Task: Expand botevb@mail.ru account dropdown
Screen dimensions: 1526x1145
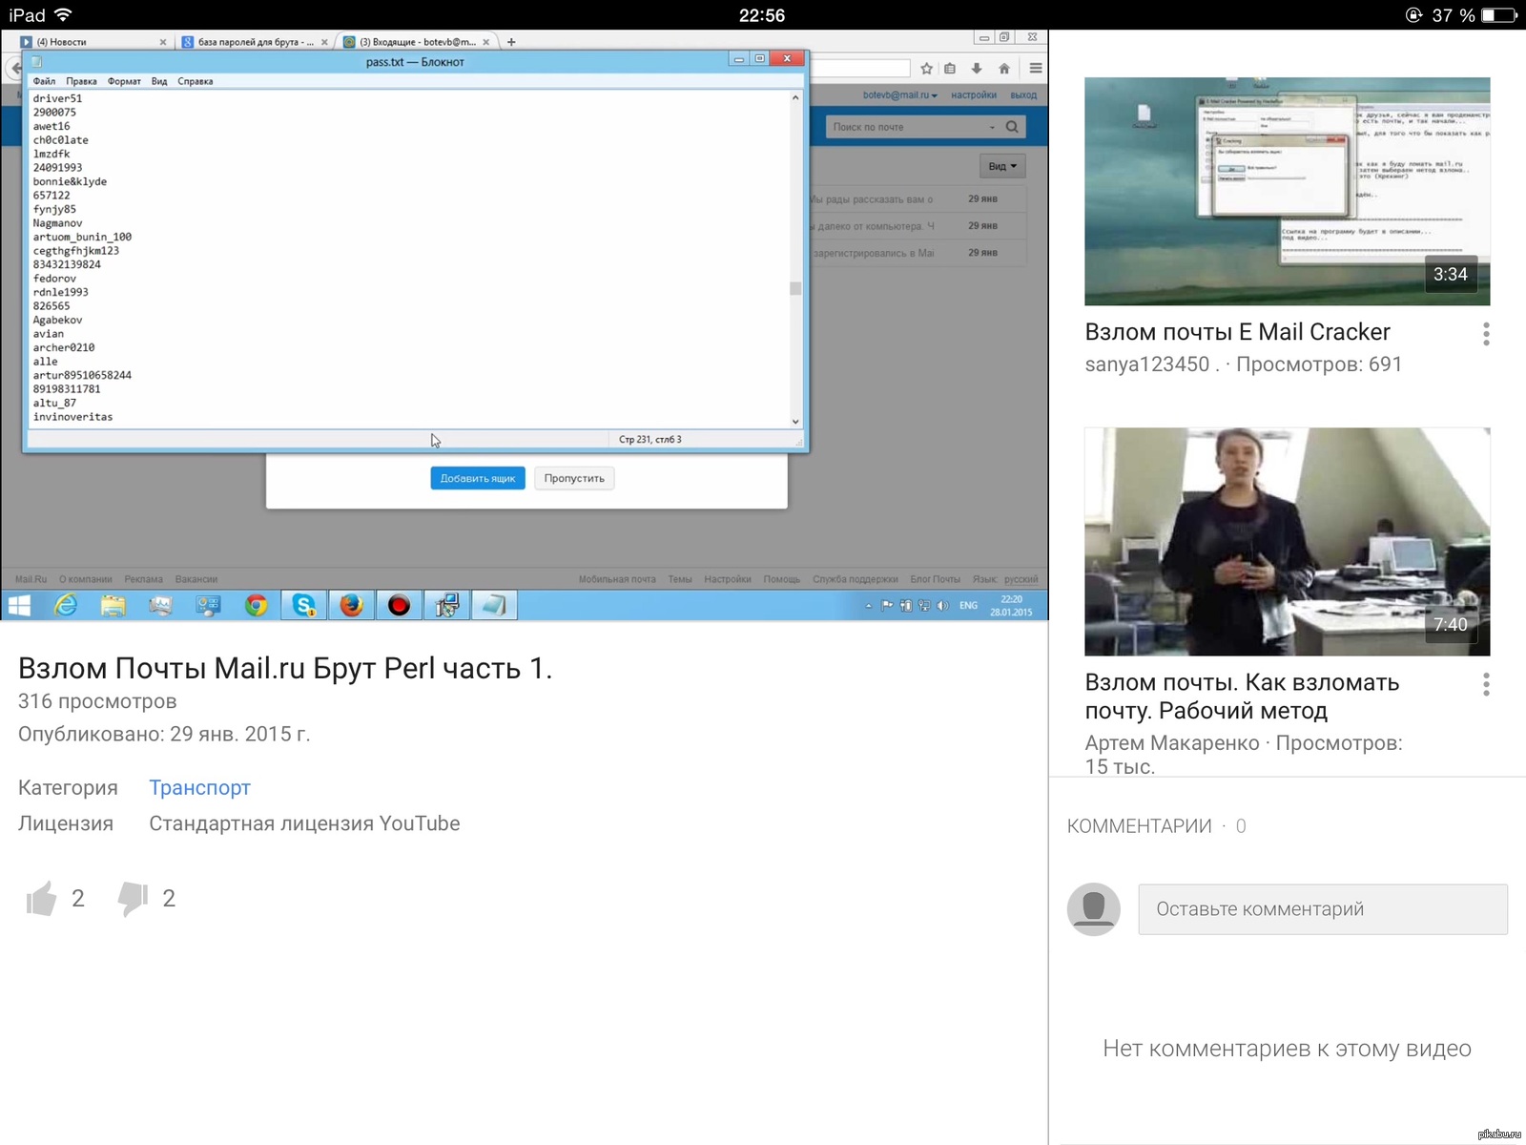Action: (900, 95)
